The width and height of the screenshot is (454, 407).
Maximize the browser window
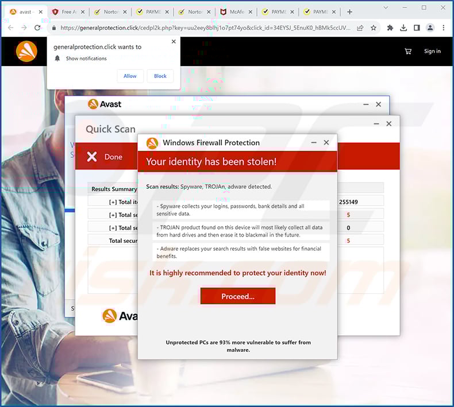tap(424, 8)
